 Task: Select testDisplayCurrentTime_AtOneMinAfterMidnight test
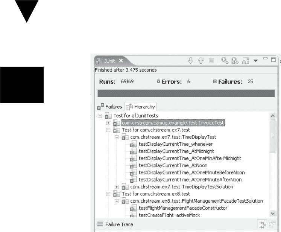(190, 158)
